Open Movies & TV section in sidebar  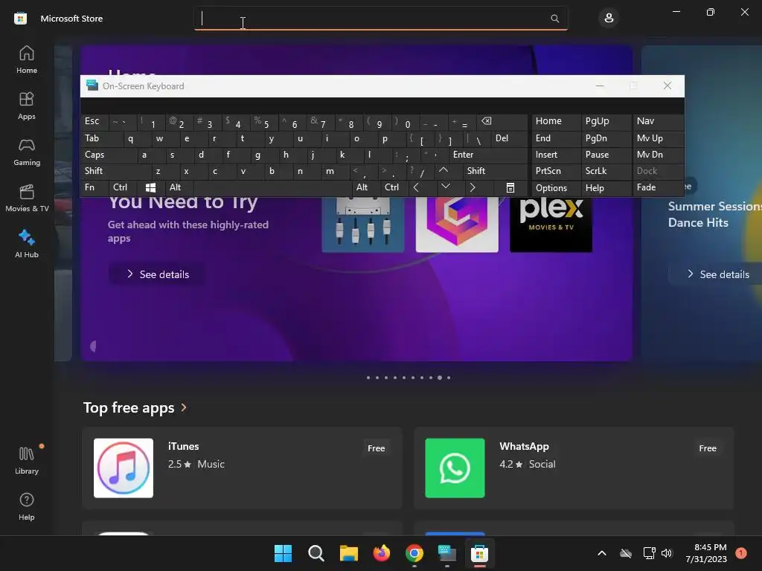(x=27, y=198)
